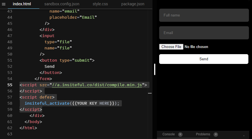Click the closing form tag
The height and width of the screenshot is (139, 252).
43,79
